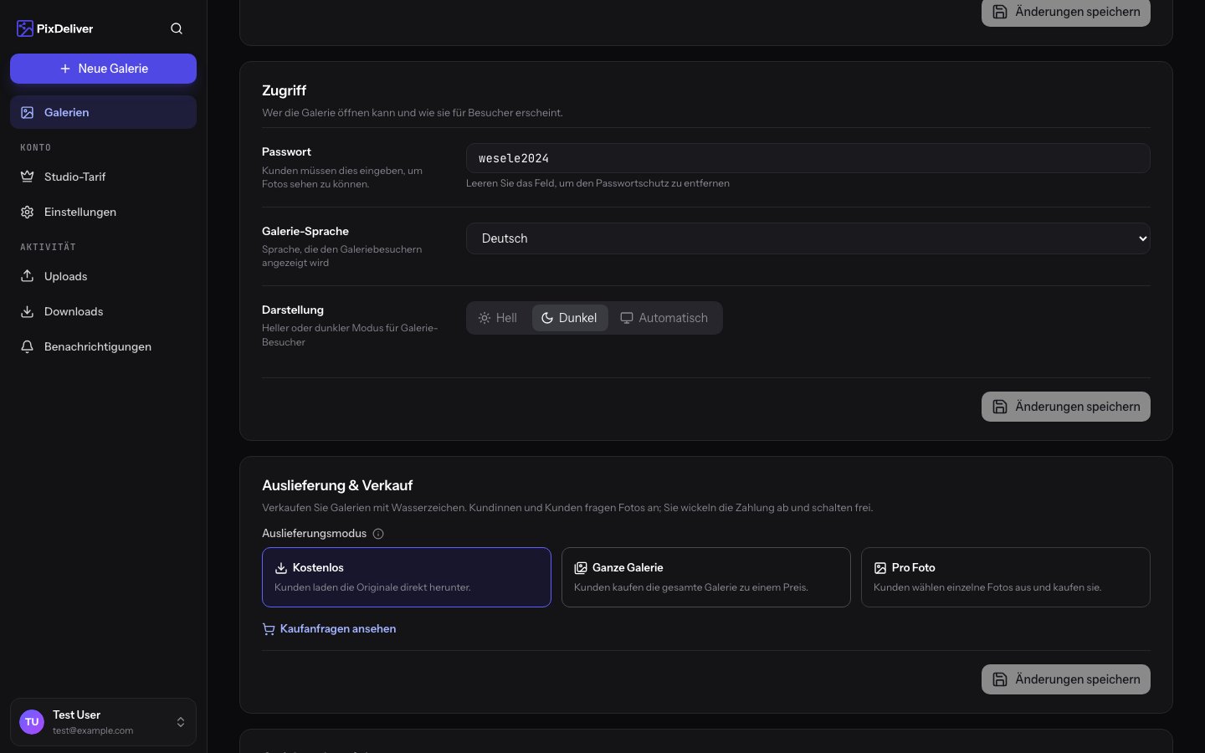Screen dimensions: 1205x753
Task: Expand the Test User account menu chevron
Action: point(181,722)
